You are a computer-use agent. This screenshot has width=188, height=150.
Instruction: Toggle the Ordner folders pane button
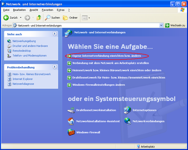(70, 18)
